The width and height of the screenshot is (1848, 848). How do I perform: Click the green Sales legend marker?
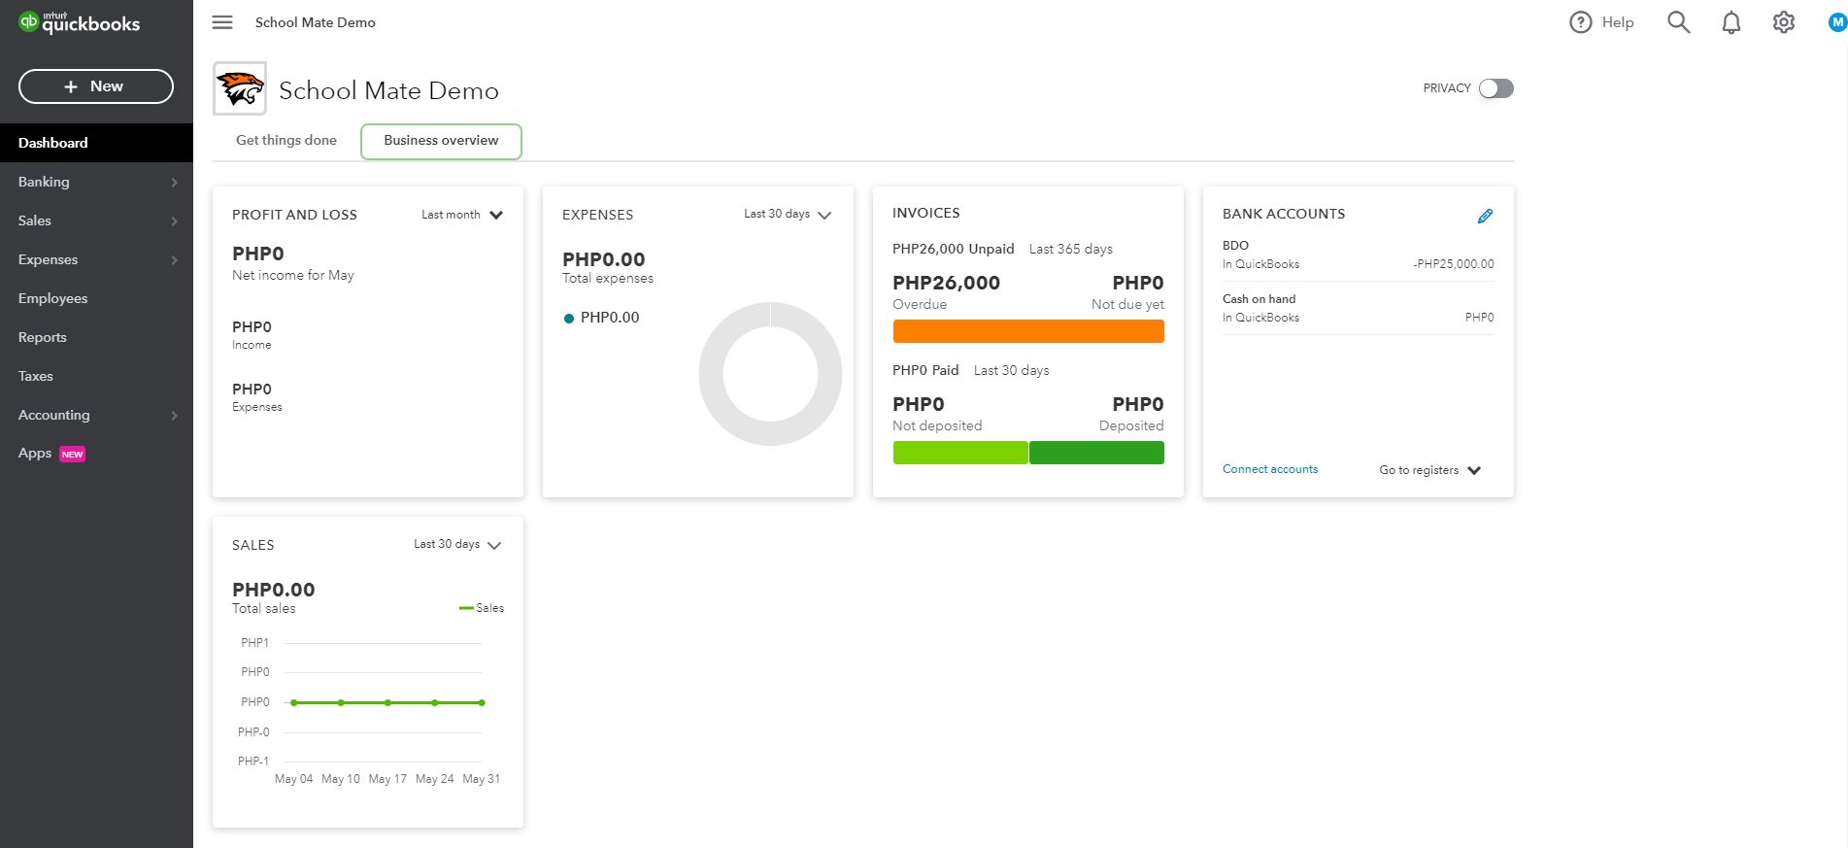[466, 608]
